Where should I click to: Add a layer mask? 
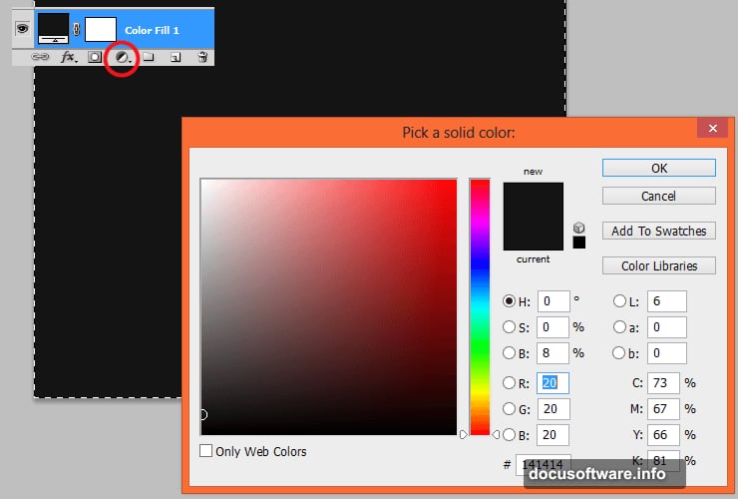click(95, 58)
